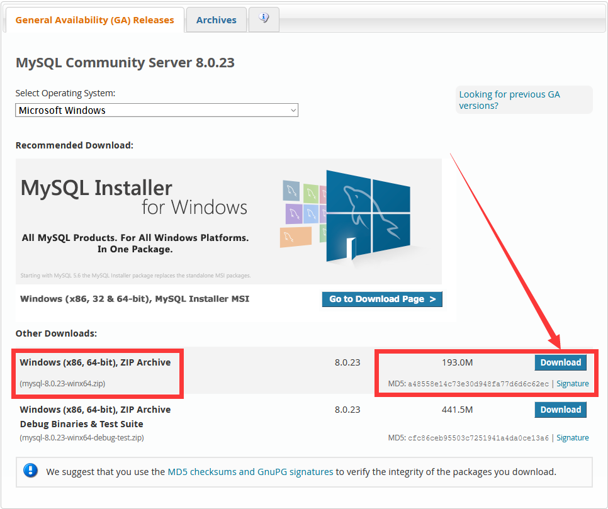608x509 pixels.
Task: Follow the Looking for previous GA versions link
Action: coord(509,100)
